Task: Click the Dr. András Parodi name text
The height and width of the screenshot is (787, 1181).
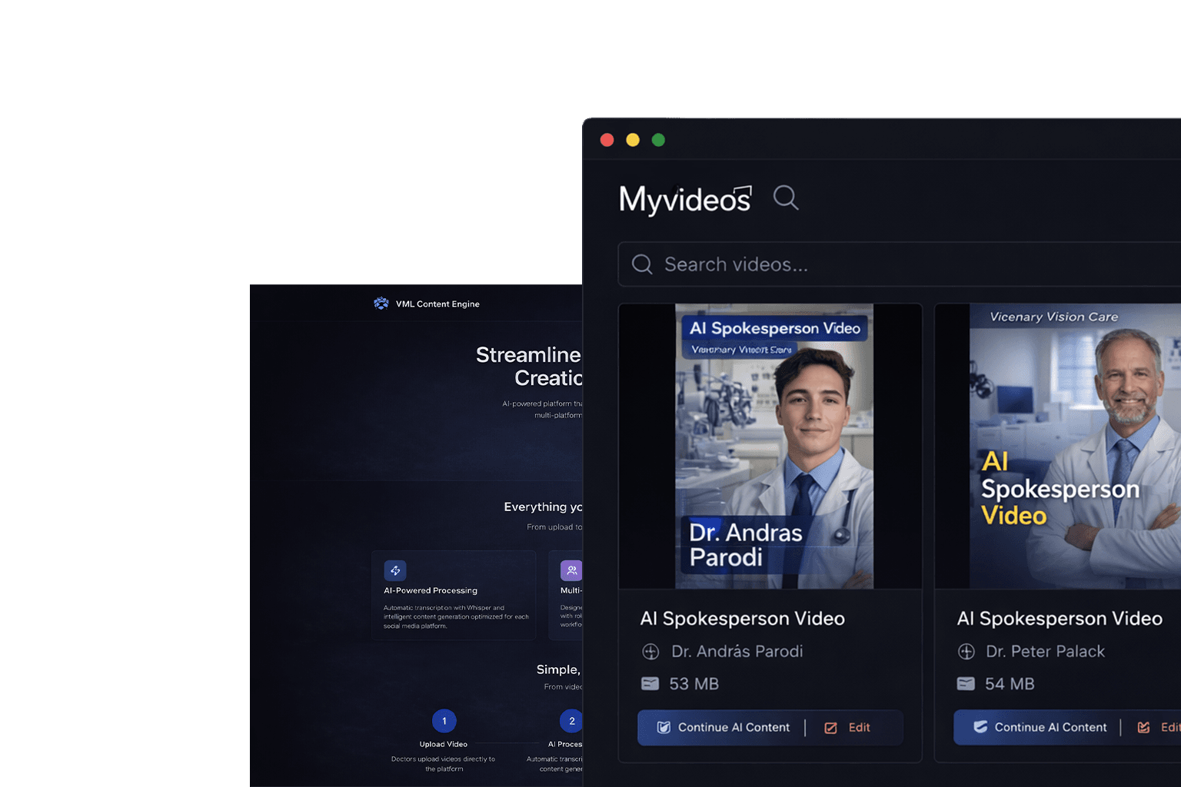Action: 737,651
